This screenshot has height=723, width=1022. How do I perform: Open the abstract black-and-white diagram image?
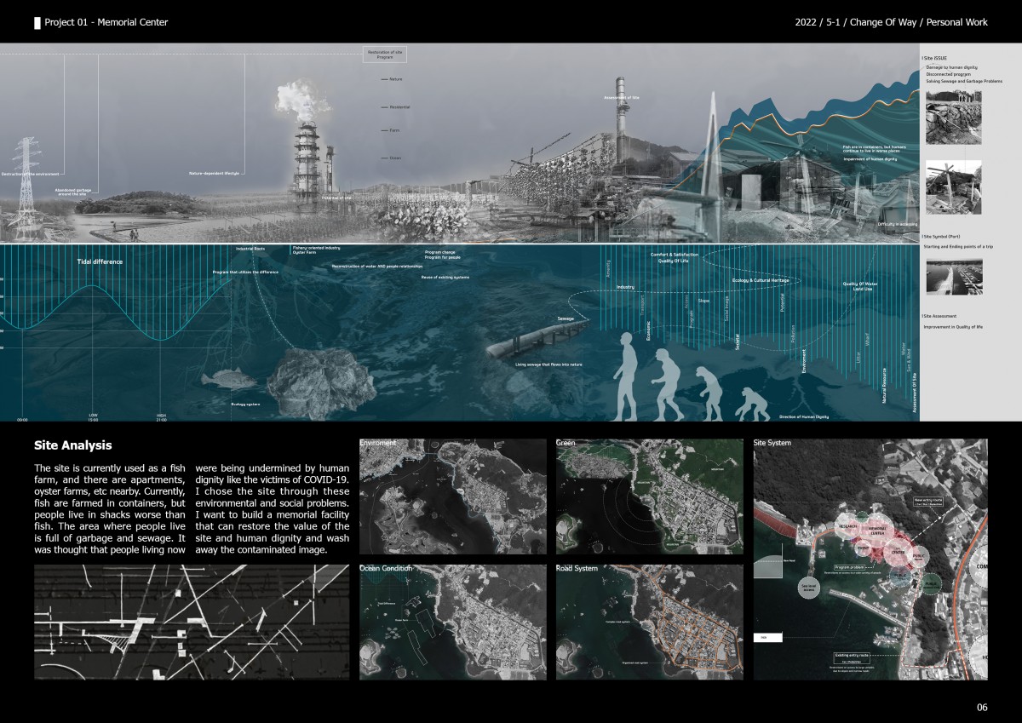(x=192, y=622)
